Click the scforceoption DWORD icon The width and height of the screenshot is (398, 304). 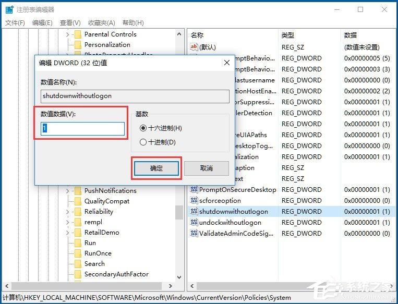tap(194, 200)
